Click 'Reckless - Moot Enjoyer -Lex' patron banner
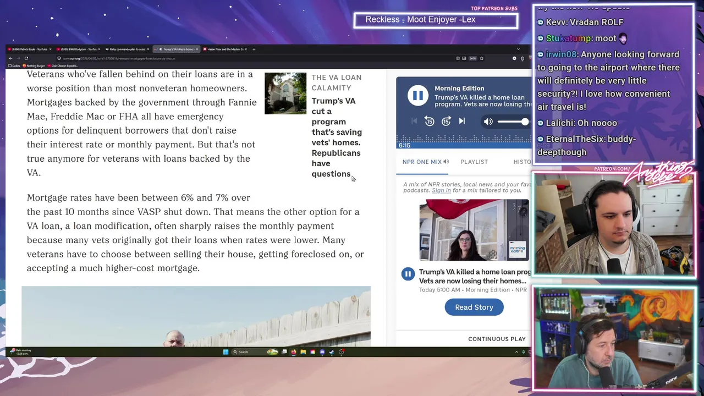Screen dimensions: 704x396 436,20
